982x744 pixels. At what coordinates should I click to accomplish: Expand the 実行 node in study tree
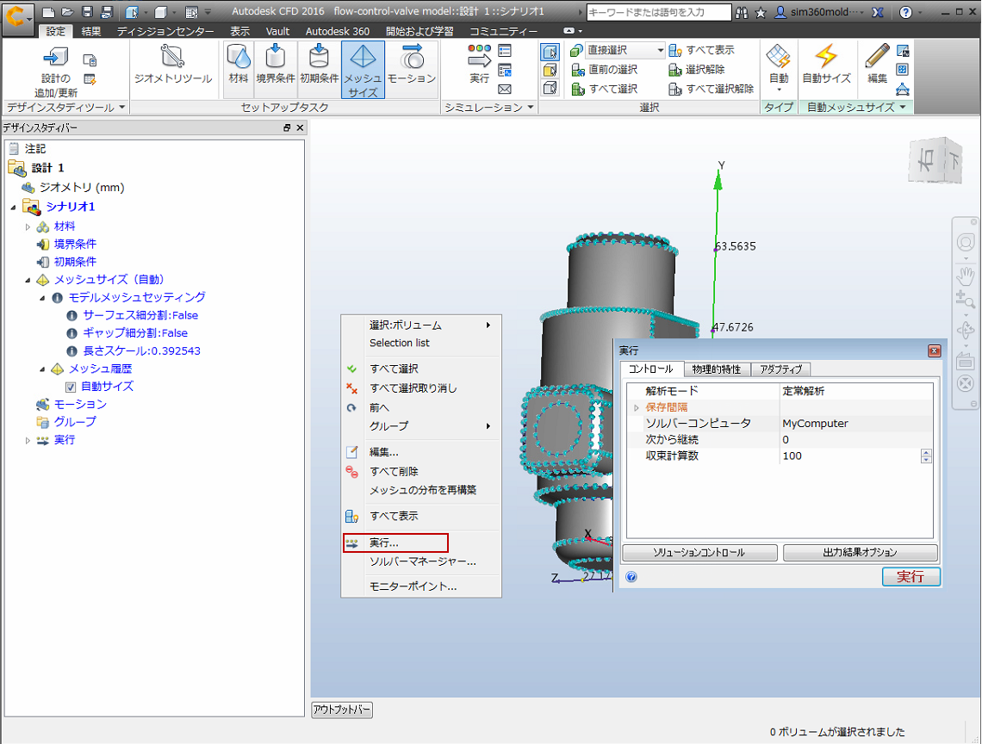point(28,440)
